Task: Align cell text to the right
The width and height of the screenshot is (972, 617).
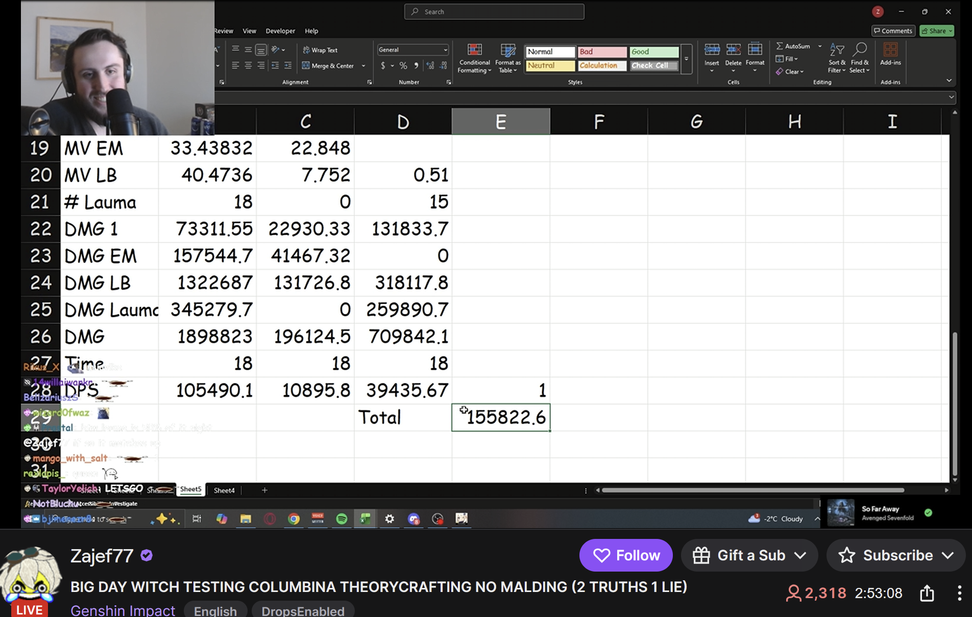Action: (x=261, y=65)
